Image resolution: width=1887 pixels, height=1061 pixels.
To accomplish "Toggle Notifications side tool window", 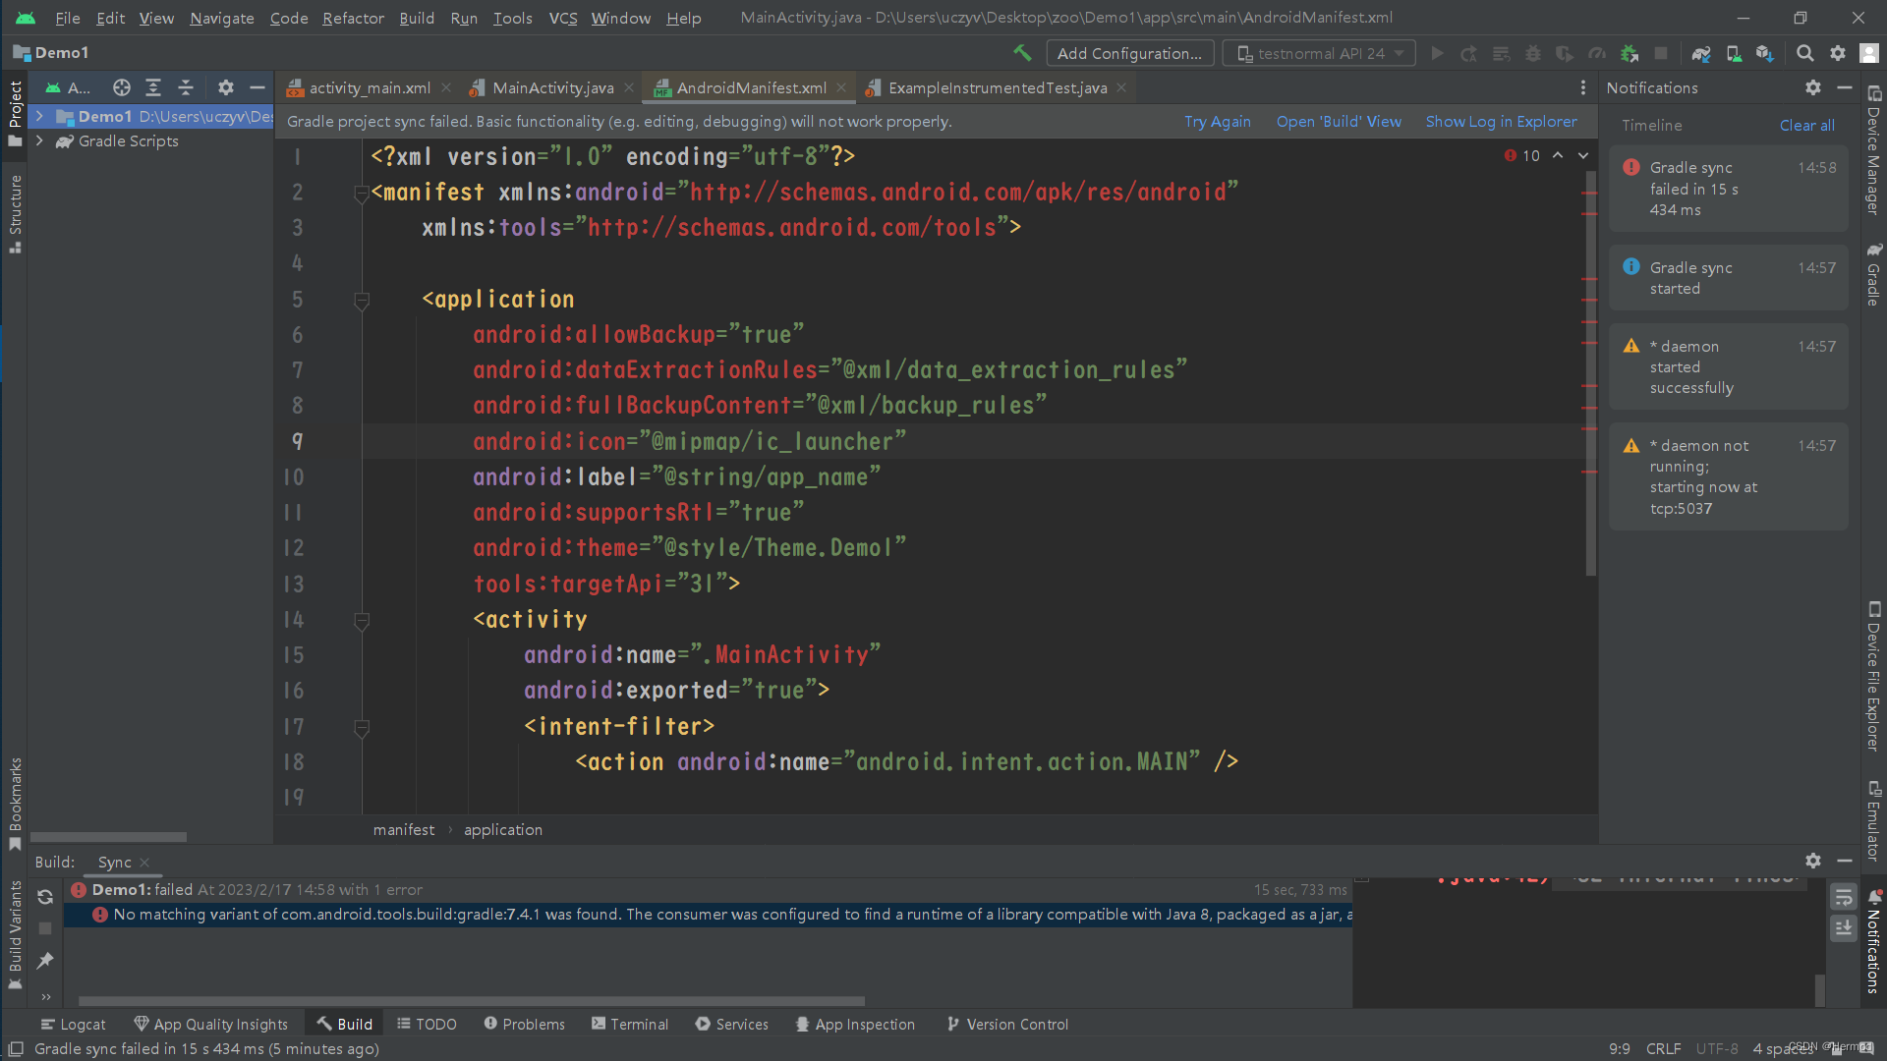I will click(1874, 941).
